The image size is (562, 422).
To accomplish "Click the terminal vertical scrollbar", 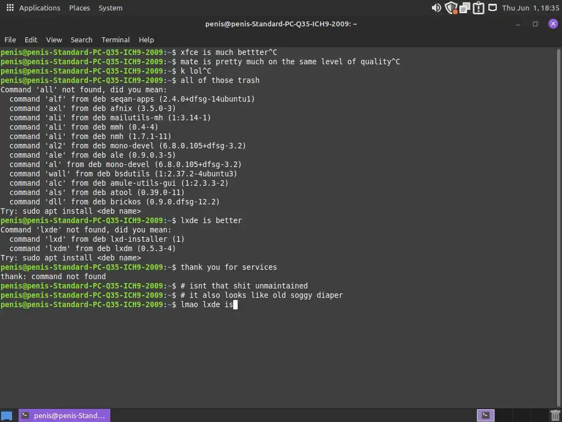I will coord(558,227).
